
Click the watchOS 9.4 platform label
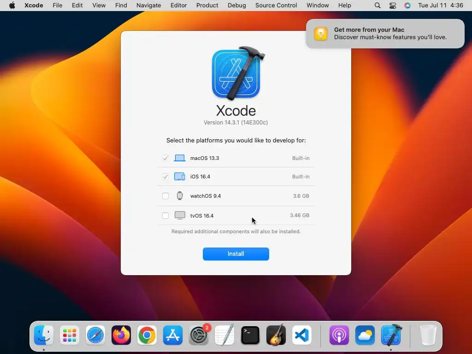point(206,196)
